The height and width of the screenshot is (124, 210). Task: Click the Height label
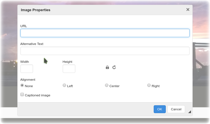67,62
